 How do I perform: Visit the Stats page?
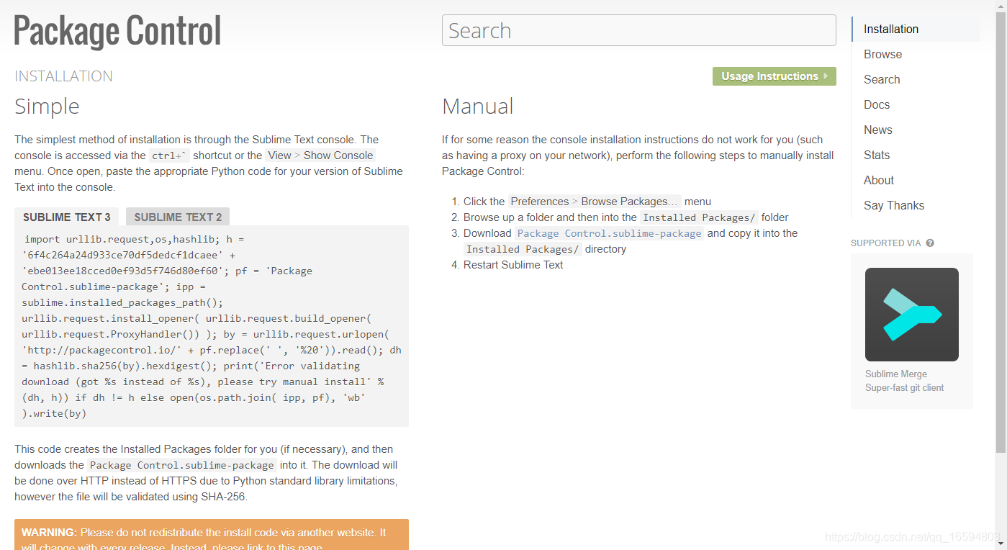click(x=877, y=155)
